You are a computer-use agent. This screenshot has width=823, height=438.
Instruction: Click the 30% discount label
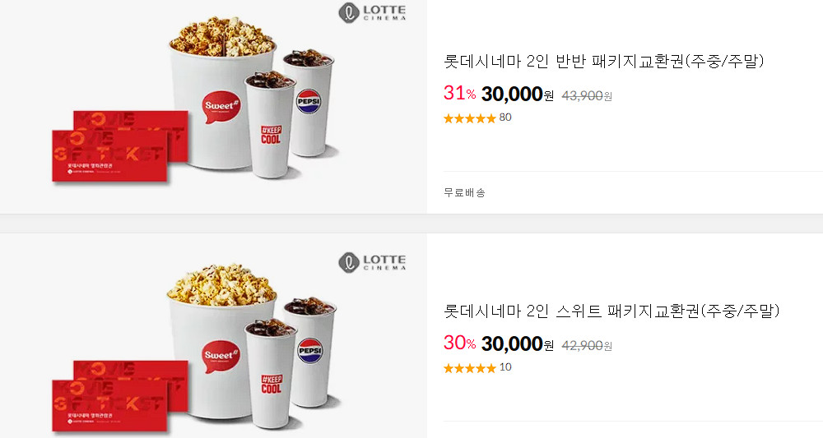tap(460, 343)
